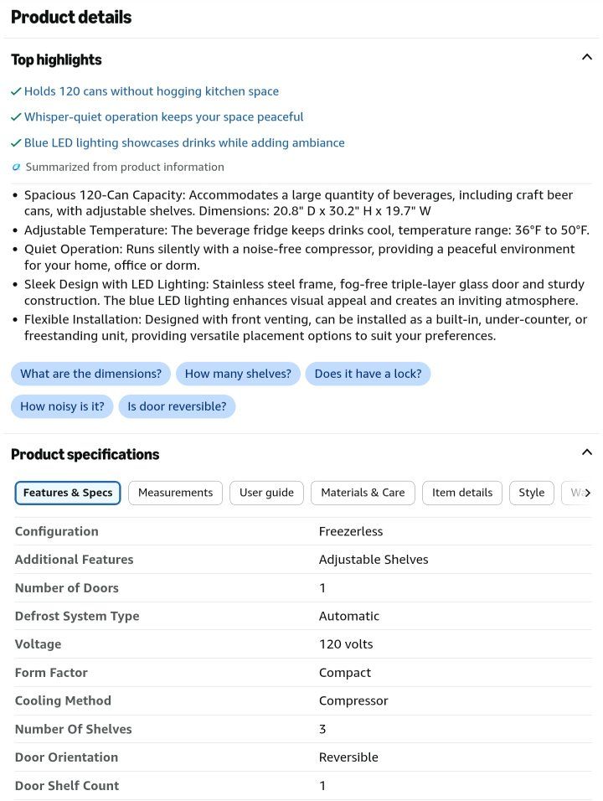Ask "How many shelves?" question chip
603x801 pixels.
click(238, 374)
